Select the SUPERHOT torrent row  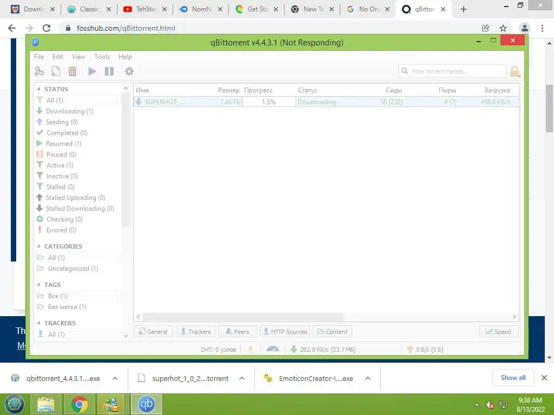point(326,102)
